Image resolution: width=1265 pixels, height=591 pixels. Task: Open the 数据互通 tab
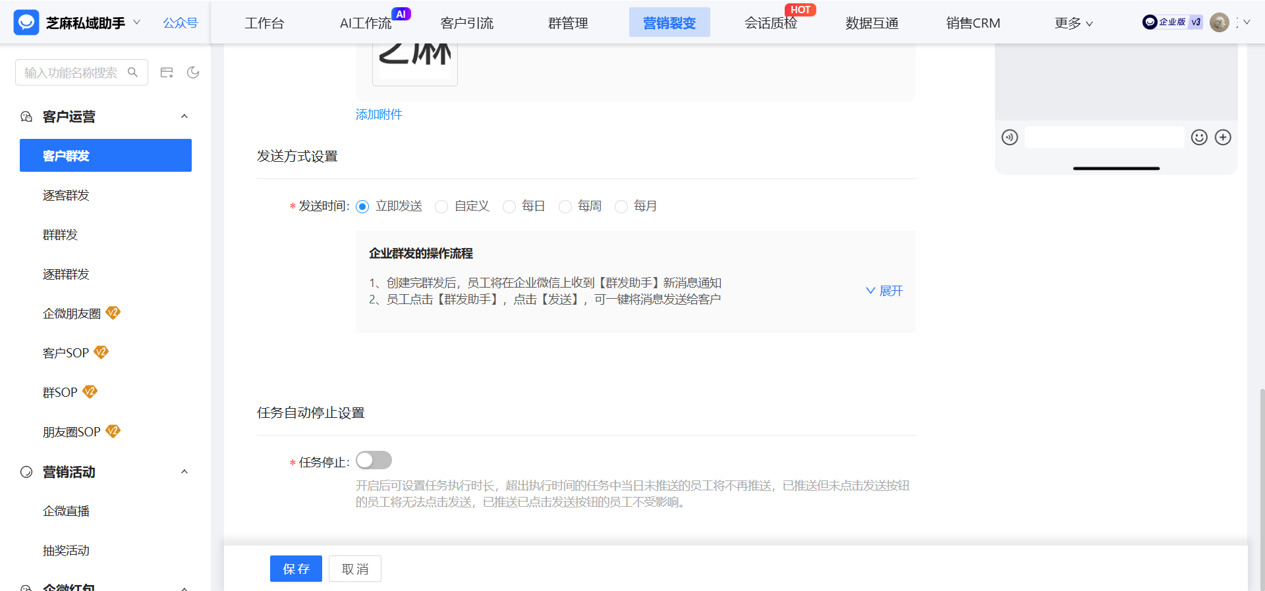[x=872, y=23]
